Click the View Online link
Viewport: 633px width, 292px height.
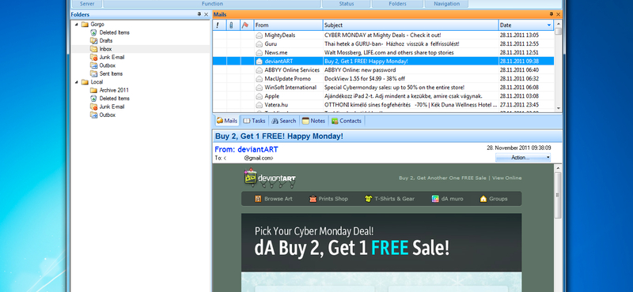point(506,178)
